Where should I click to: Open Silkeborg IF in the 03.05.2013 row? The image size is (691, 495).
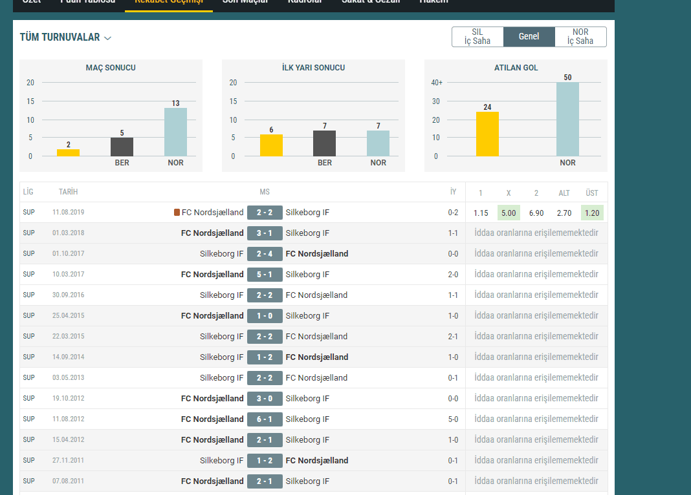pyautogui.click(x=222, y=378)
